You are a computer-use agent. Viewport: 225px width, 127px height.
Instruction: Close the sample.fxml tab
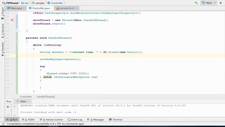point(76,8)
